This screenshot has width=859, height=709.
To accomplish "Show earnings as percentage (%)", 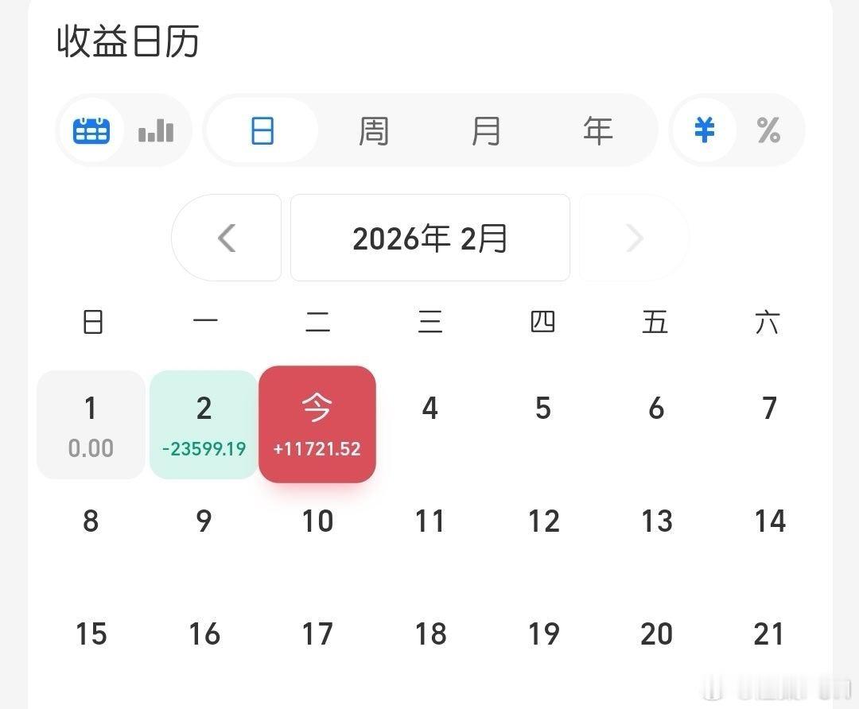I will [x=768, y=130].
